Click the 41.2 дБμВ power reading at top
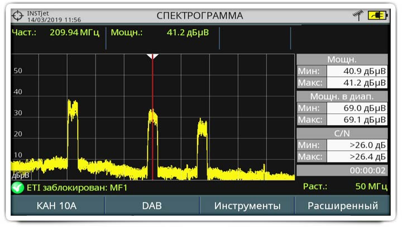Viewport: 402px width, 227px height. click(x=188, y=32)
